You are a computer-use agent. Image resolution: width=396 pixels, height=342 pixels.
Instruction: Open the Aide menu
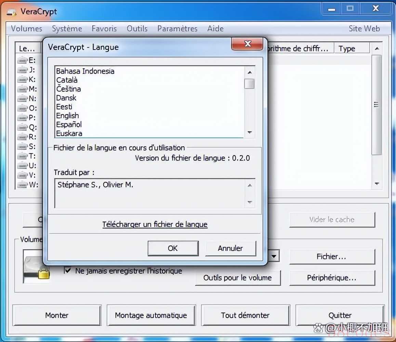tap(215, 28)
